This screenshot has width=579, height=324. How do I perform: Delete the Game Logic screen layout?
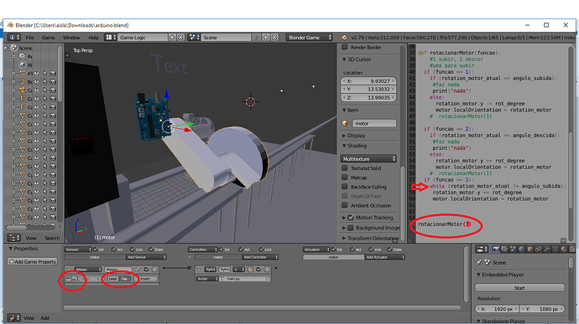[180, 37]
